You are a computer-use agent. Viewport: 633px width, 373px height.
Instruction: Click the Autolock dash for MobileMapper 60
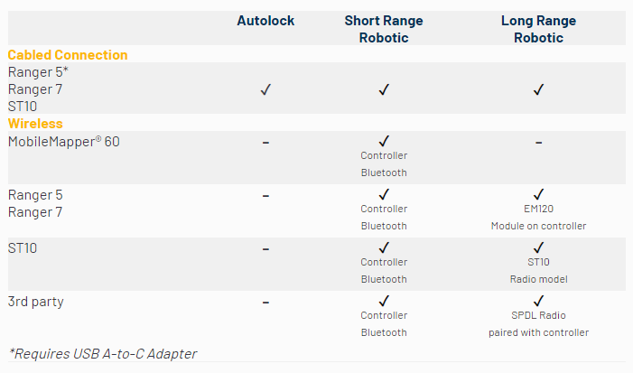point(265,142)
